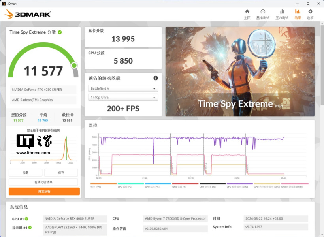
Task: Click the green check beside GPU #1
Action: 26,218
